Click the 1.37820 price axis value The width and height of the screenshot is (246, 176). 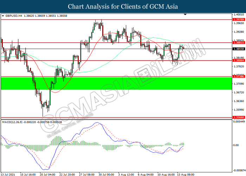click(x=239, y=67)
